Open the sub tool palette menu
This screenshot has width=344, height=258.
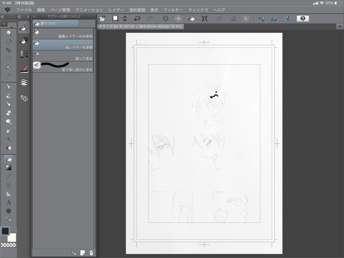tap(35, 16)
